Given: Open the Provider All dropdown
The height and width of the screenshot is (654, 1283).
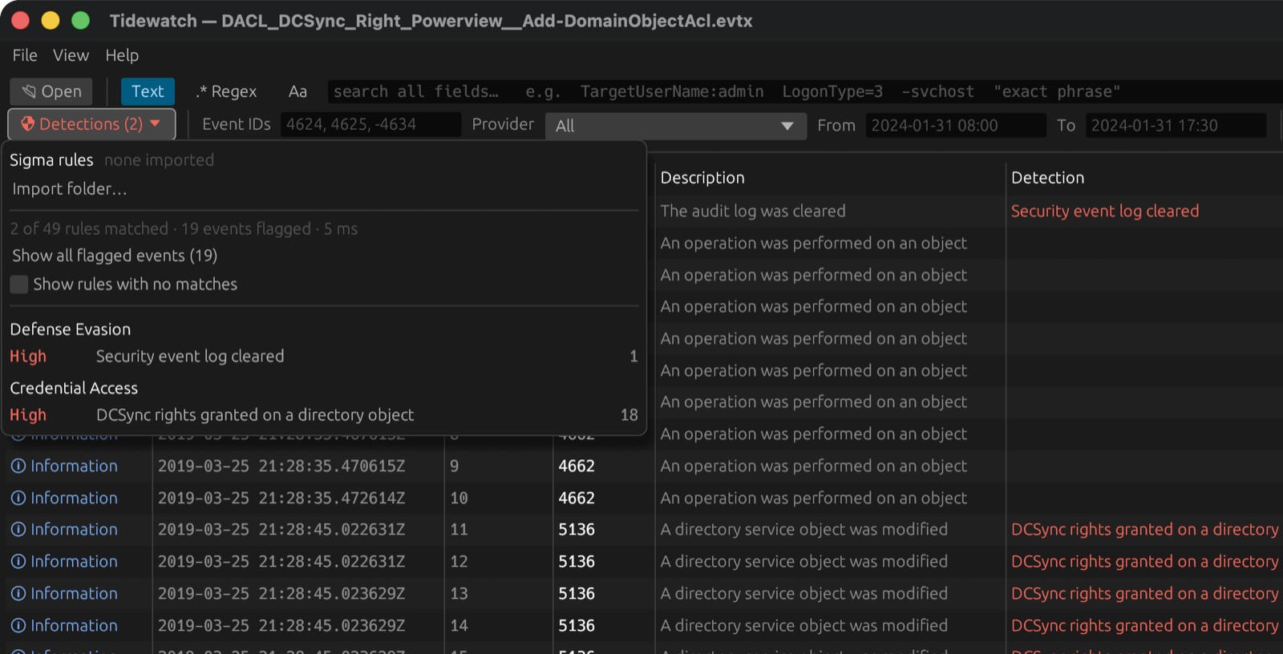Looking at the screenshot, I should [x=675, y=126].
